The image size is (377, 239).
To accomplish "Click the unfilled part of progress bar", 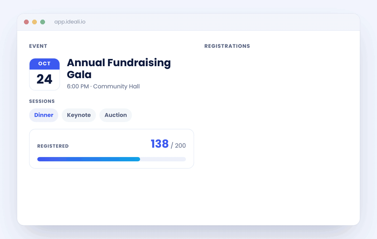I will point(163,159).
